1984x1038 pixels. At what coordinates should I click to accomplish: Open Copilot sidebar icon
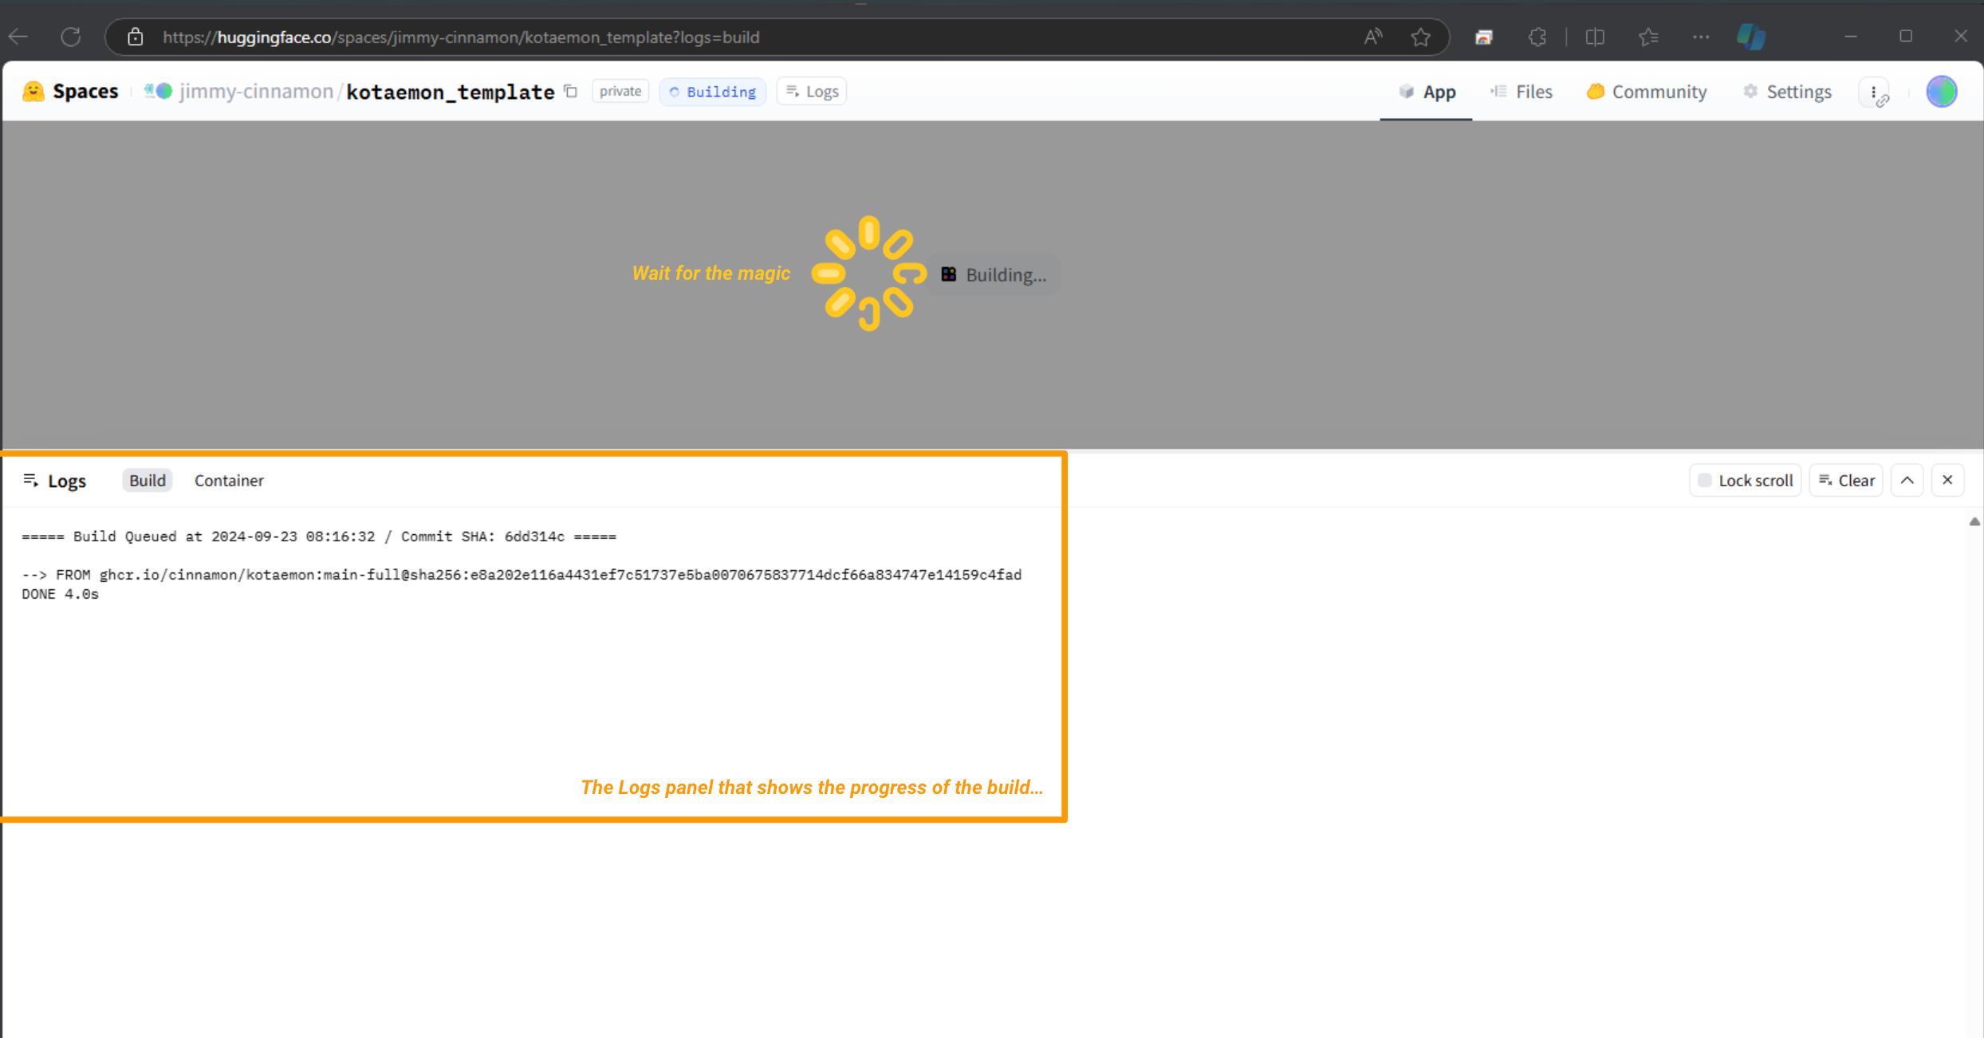(x=1751, y=37)
